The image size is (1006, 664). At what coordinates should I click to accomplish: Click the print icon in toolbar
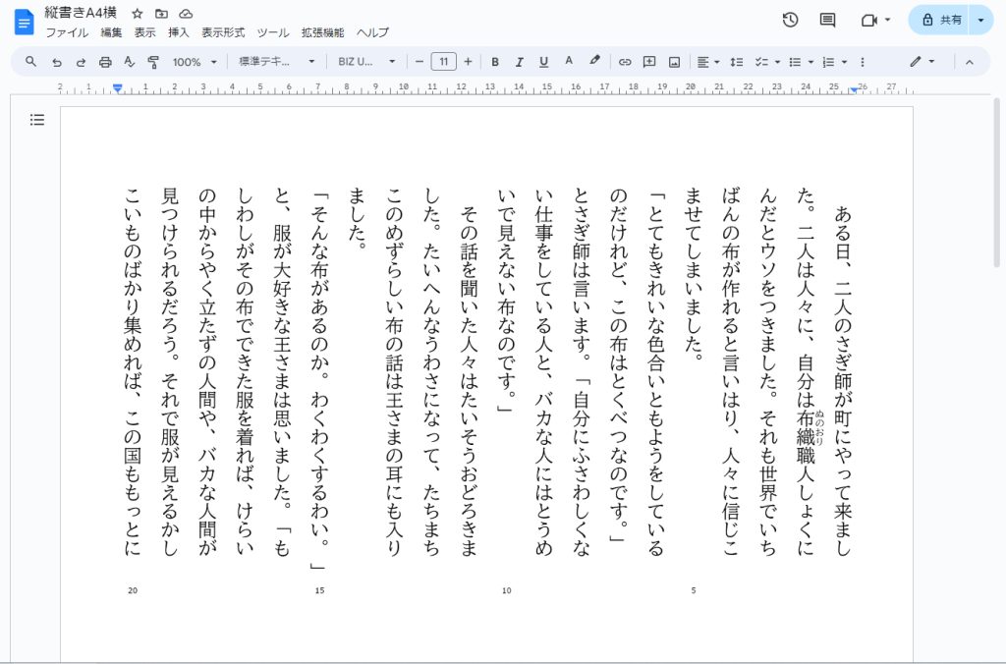105,62
